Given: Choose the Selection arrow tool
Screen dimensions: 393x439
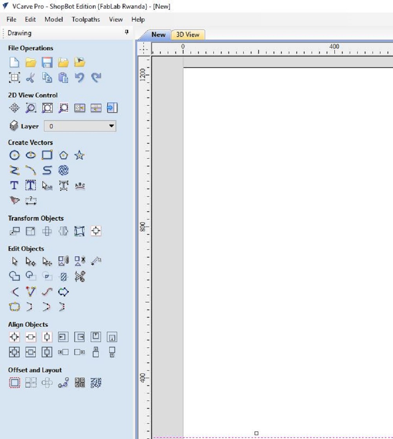Looking at the screenshot, I should coord(14,262).
